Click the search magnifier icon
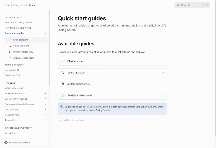Image resolution: width=216 pixels, height=148 pixels. coord(178,5)
